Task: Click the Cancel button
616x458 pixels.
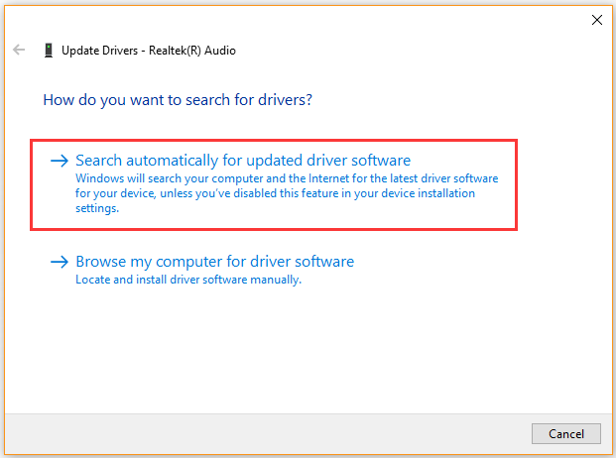Action: click(565, 433)
